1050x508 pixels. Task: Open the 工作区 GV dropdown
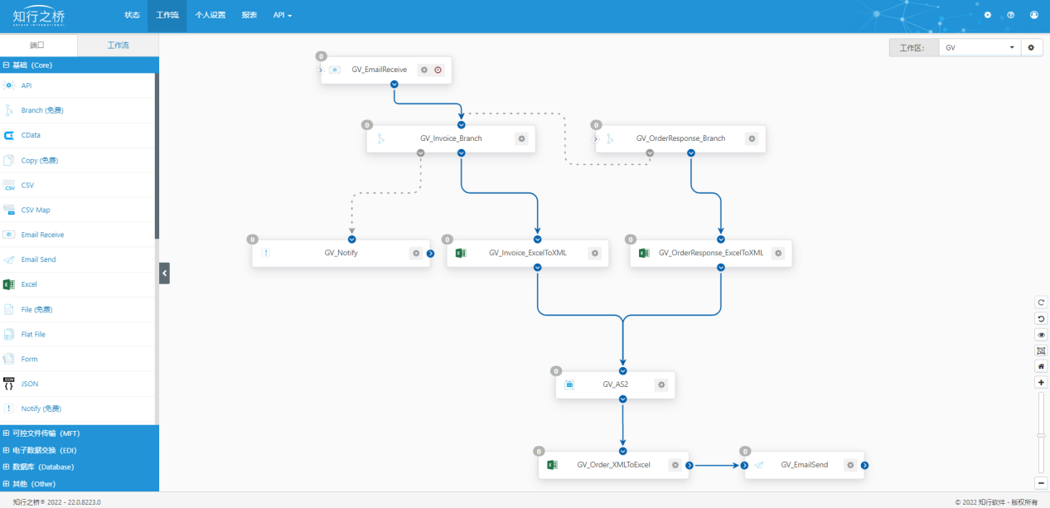[980, 48]
